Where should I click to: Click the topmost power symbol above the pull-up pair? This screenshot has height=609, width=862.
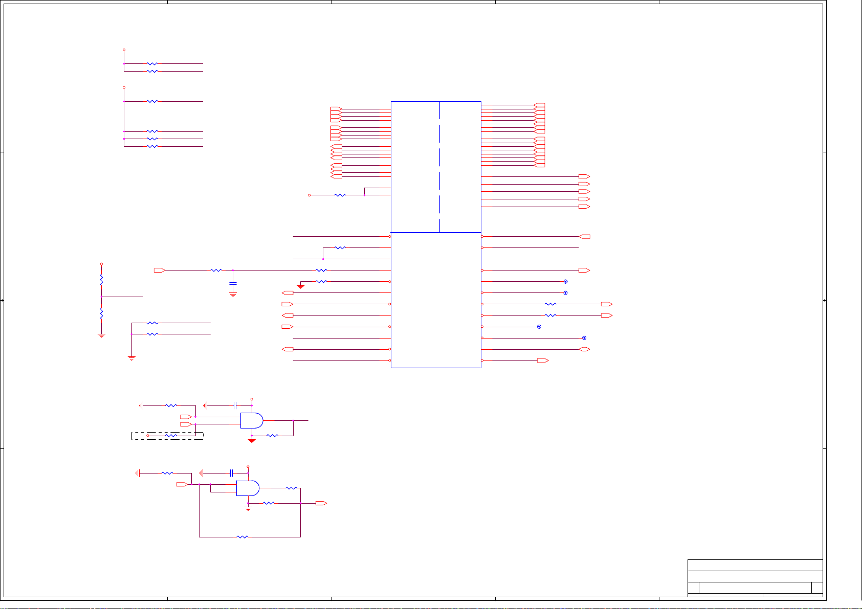pos(124,50)
